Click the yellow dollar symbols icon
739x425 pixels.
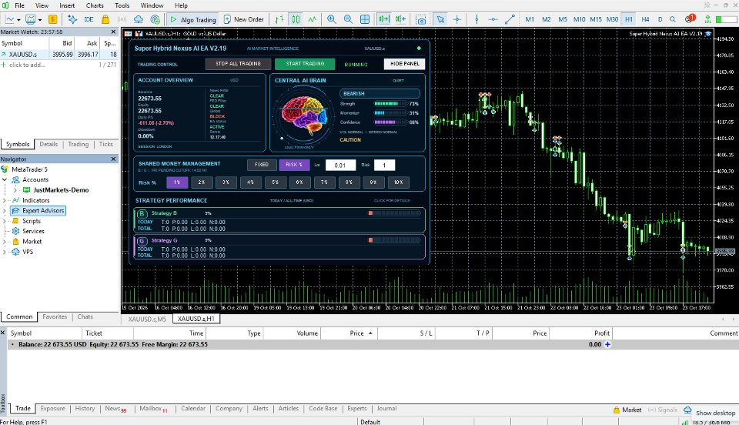coord(53,19)
